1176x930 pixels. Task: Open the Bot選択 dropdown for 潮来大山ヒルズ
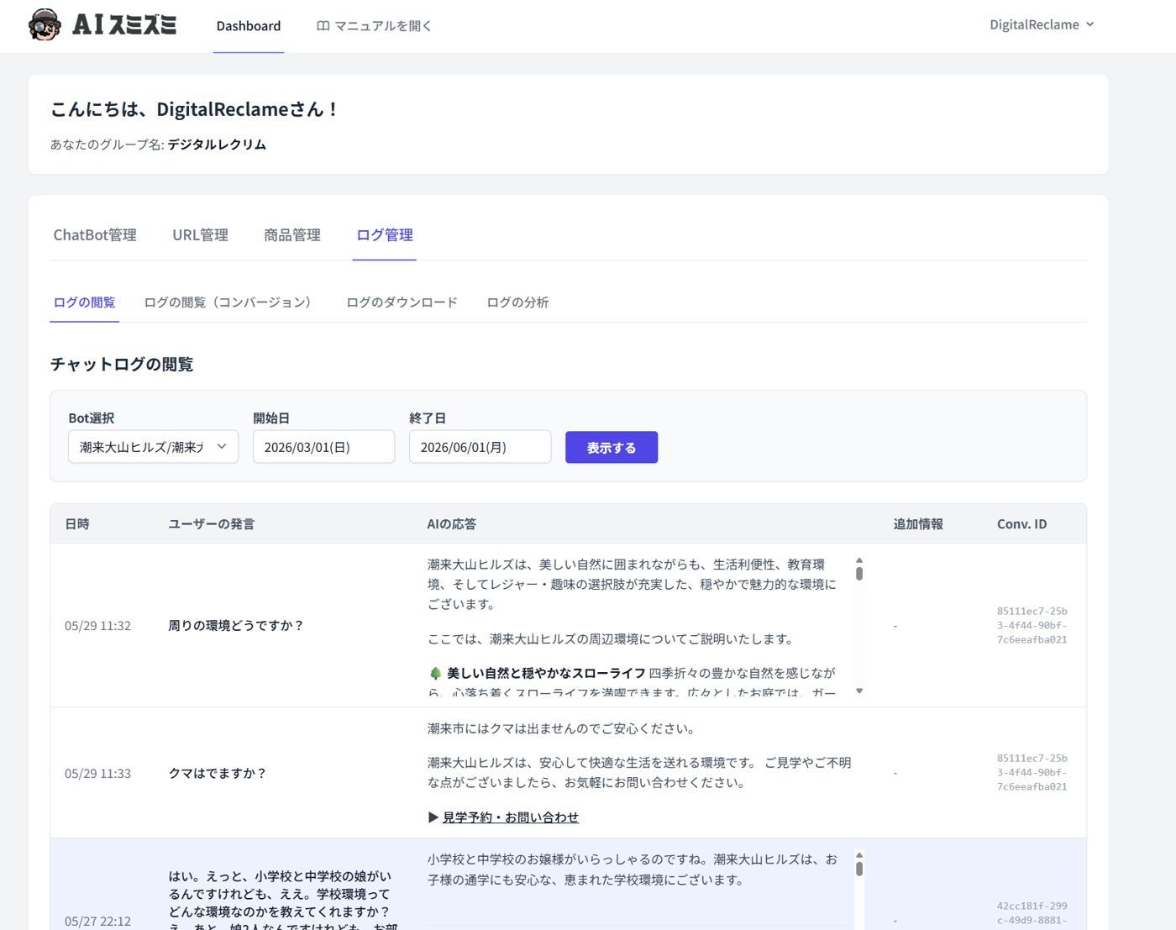click(x=153, y=447)
